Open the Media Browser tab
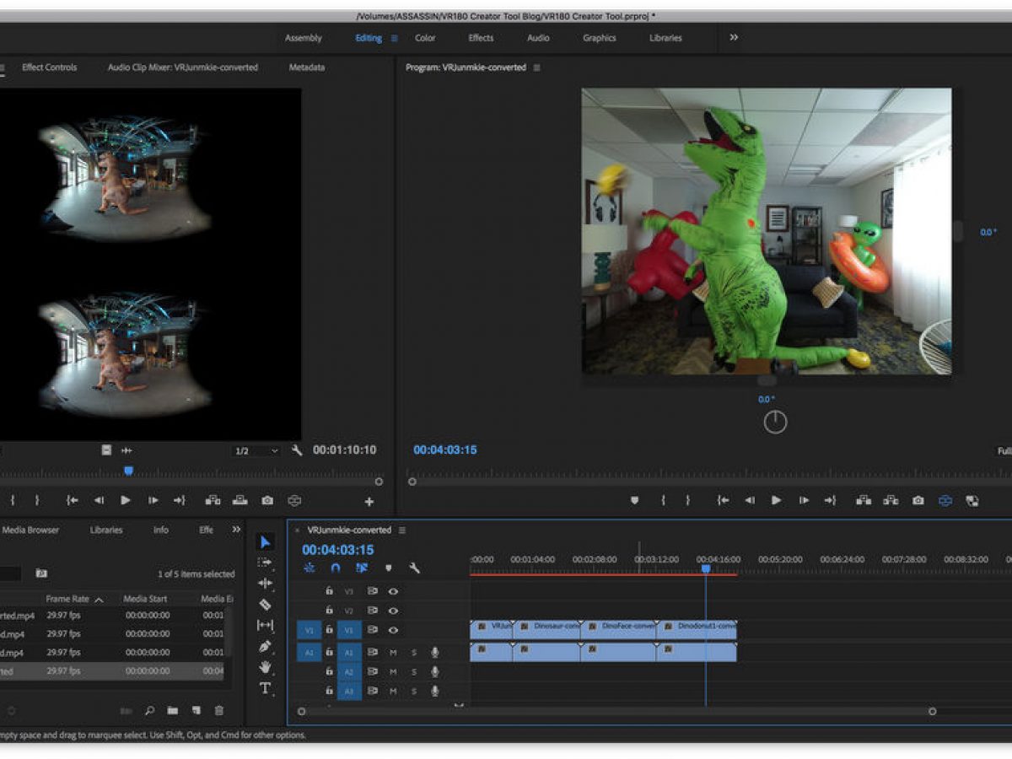1012x759 pixels. point(30,530)
